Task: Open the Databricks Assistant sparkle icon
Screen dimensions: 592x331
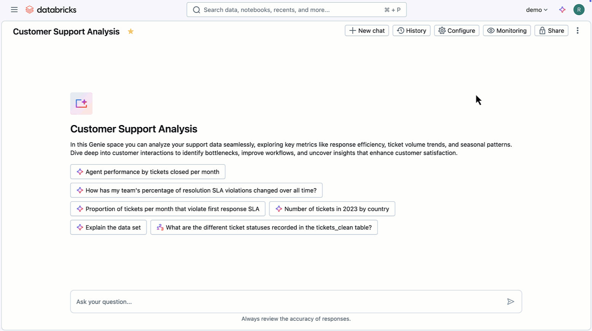Action: (562, 10)
